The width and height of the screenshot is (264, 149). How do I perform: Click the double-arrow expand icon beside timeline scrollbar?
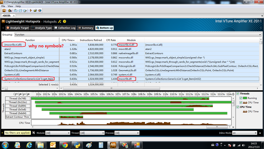tap(233, 127)
